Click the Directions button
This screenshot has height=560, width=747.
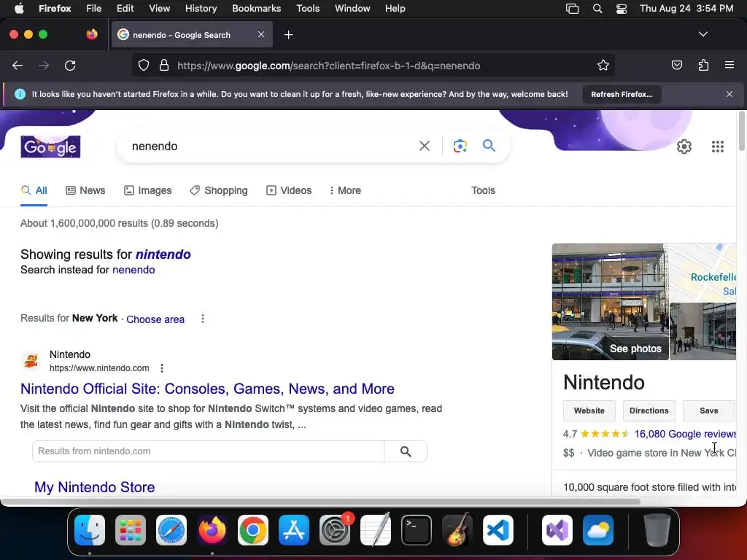coord(649,411)
